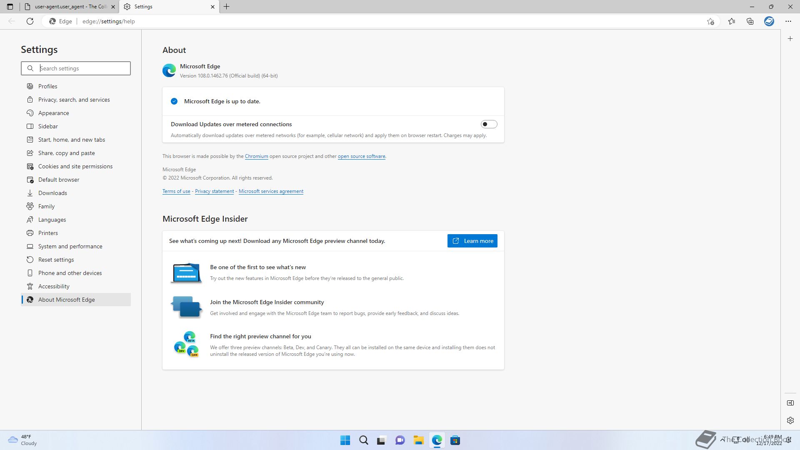This screenshot has height=450, width=800.
Task: Open Windows Start menu on taskbar
Action: click(345, 440)
